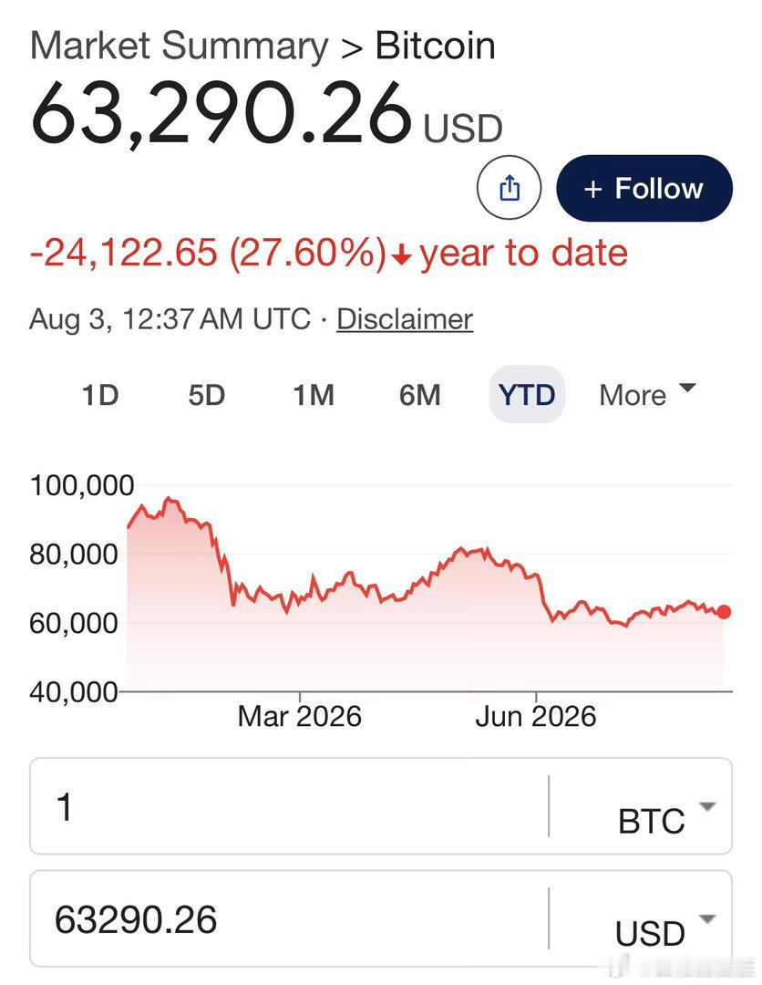Show the 6M chart range

[x=420, y=395]
